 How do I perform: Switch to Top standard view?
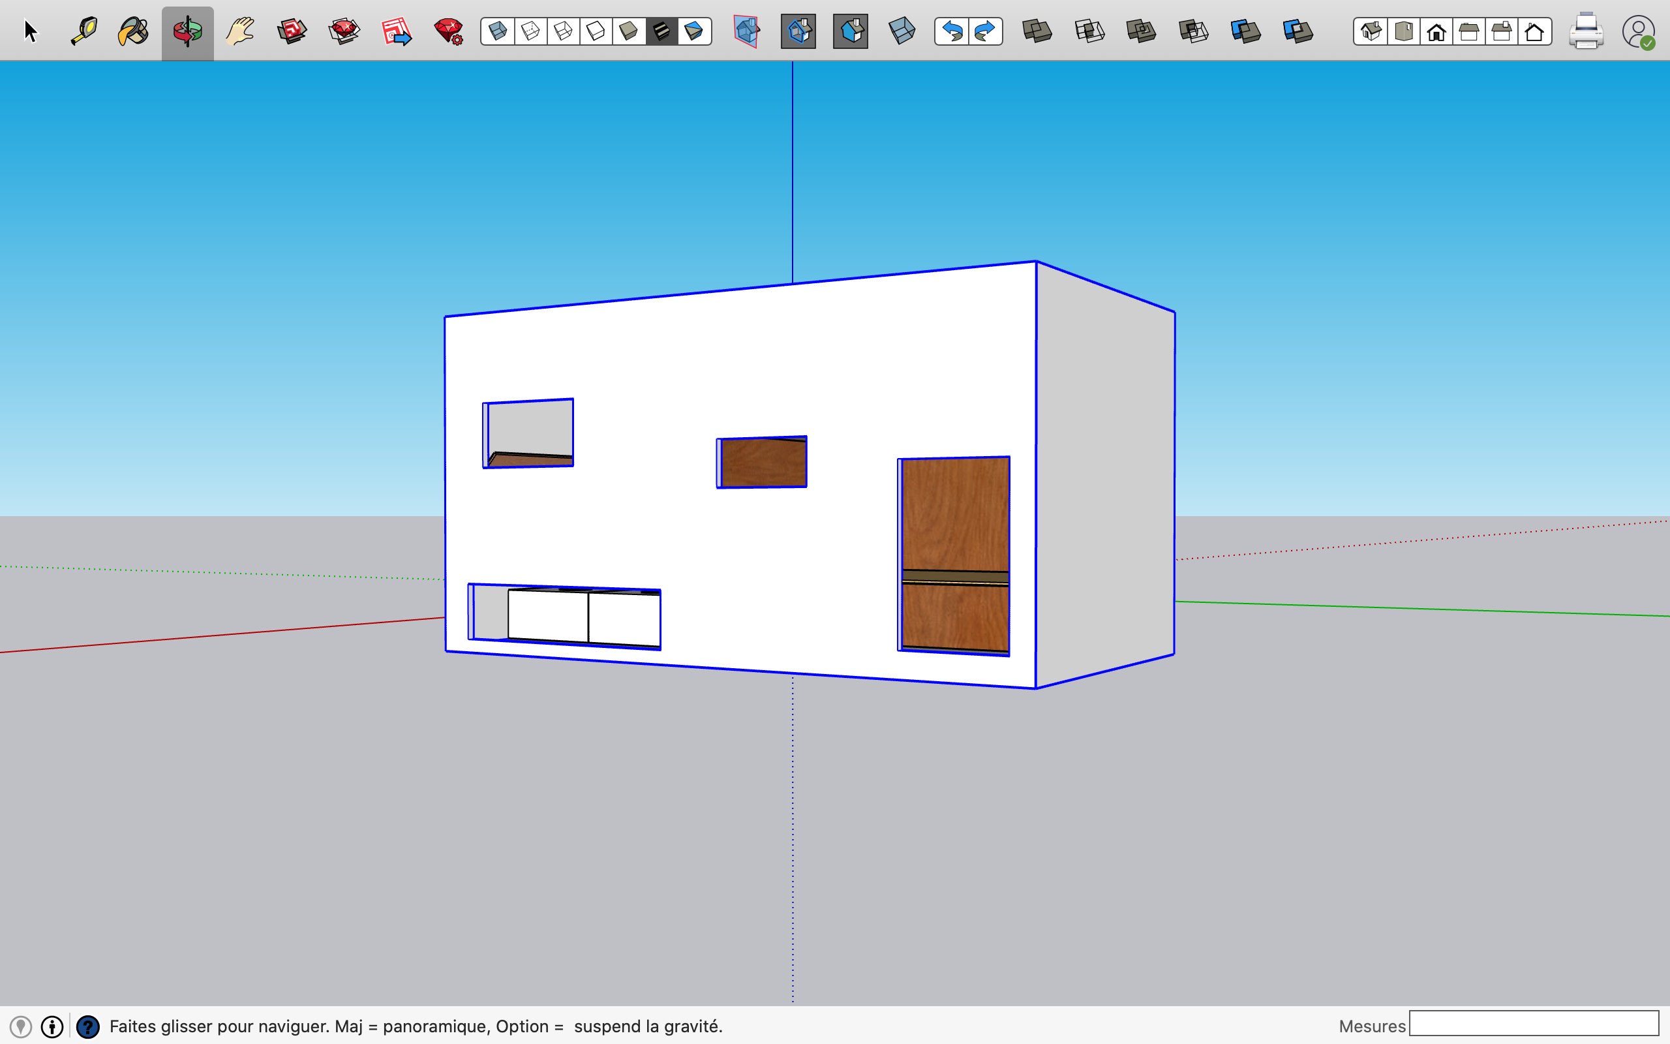pos(1404,31)
